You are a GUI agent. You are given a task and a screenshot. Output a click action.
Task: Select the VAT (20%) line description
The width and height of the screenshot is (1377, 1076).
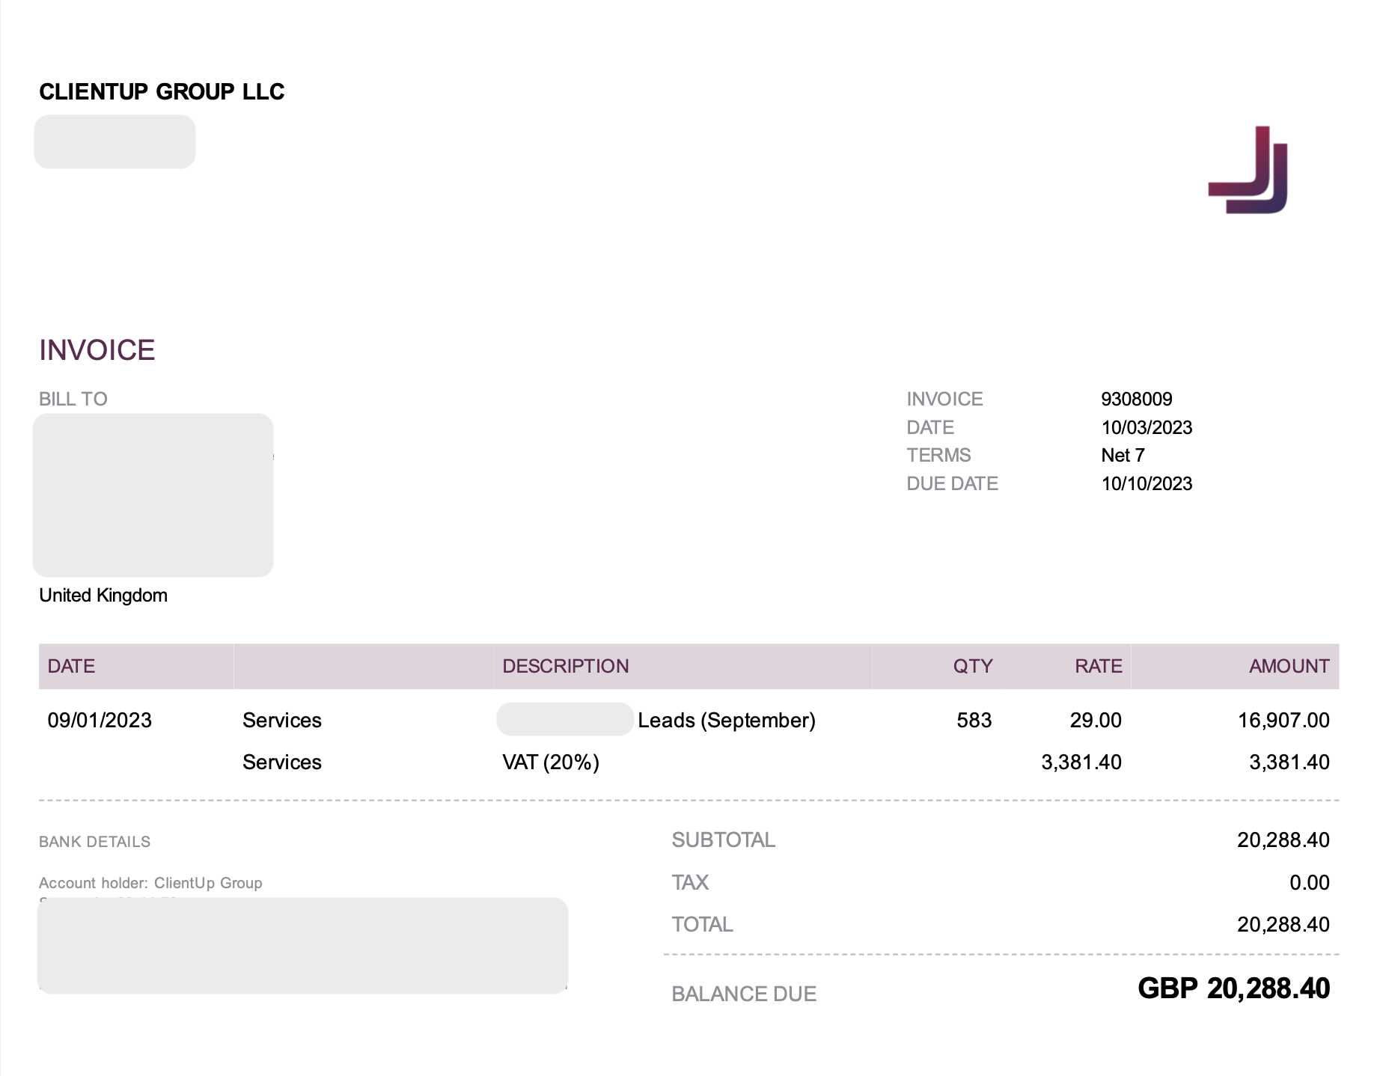(551, 762)
